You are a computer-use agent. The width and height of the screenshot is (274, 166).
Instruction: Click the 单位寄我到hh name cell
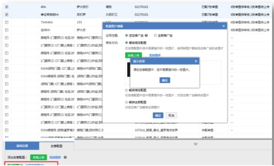(x=50, y=15)
